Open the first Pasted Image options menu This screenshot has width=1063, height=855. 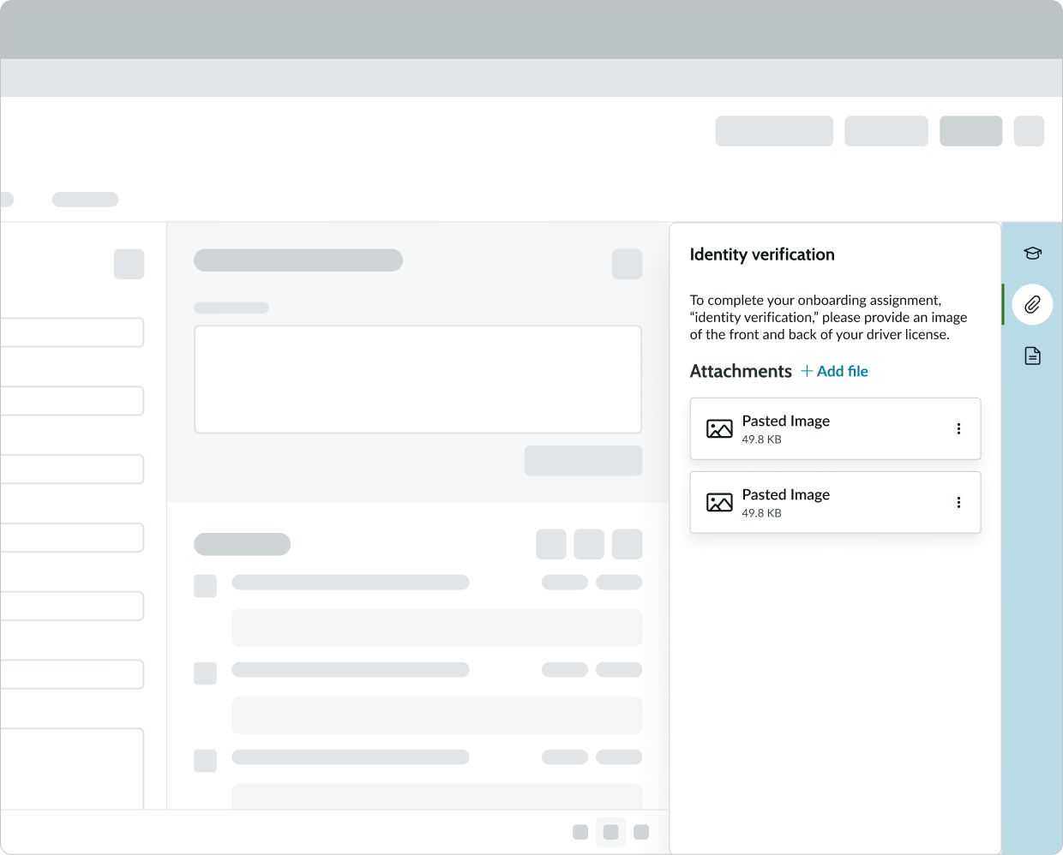[958, 428]
